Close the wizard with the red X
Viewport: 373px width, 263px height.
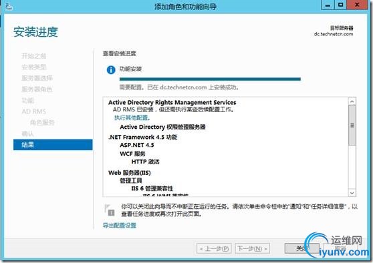point(357,5)
